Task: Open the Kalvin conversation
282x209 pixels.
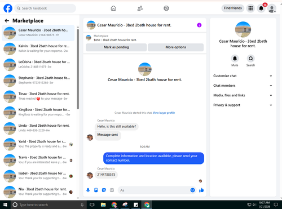Action: click(x=38, y=48)
